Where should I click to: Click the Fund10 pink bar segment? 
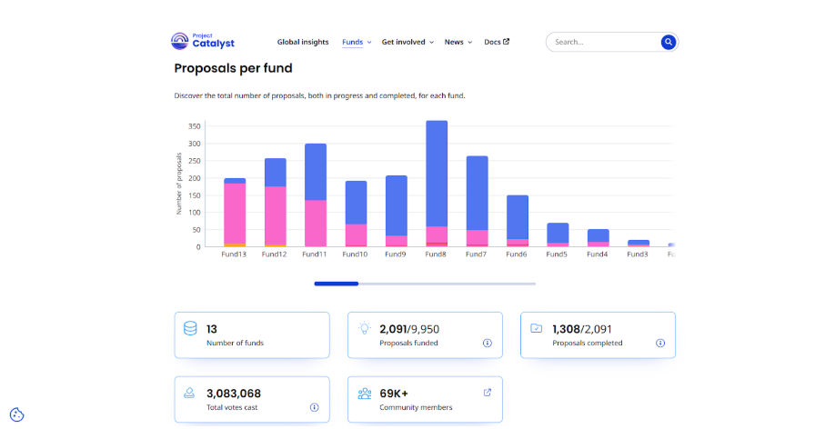(x=357, y=234)
